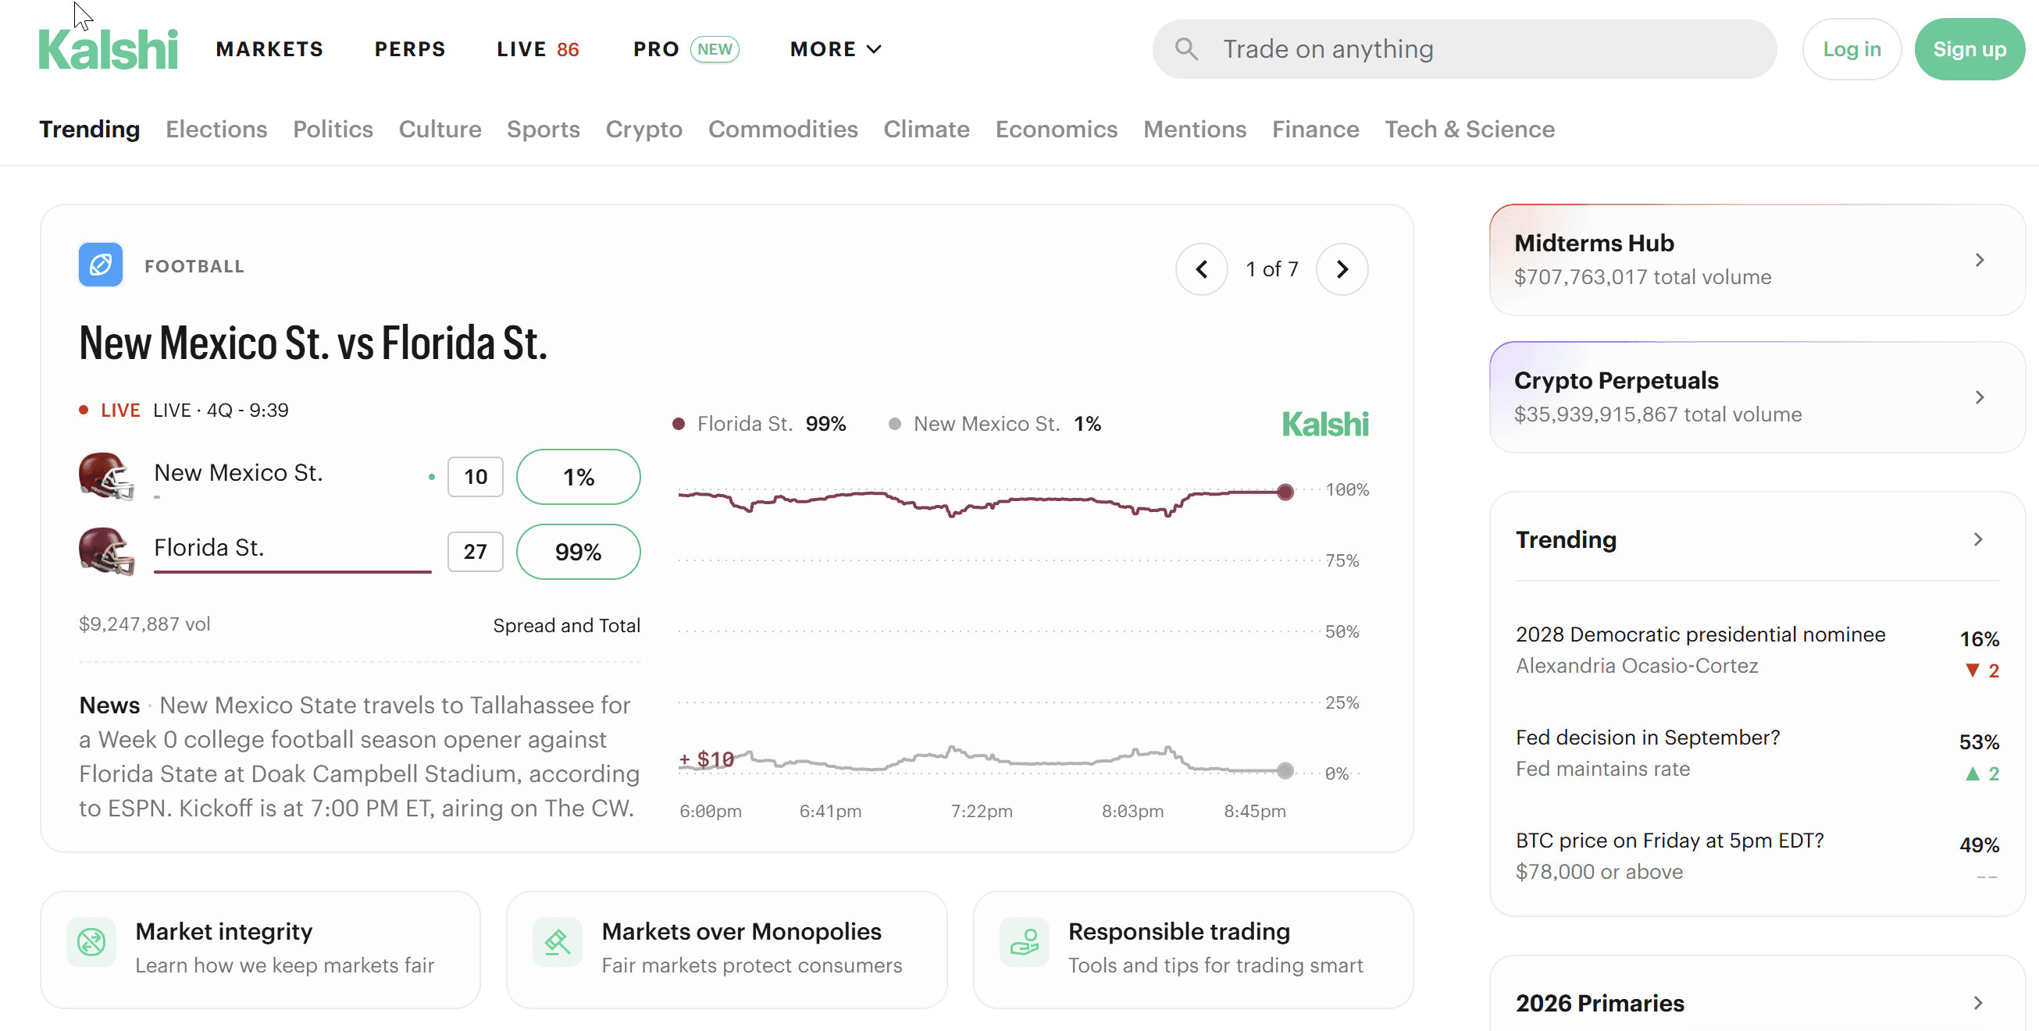Open Fed decision in September market
The height and width of the screenshot is (1031, 2039).
[x=1756, y=753]
